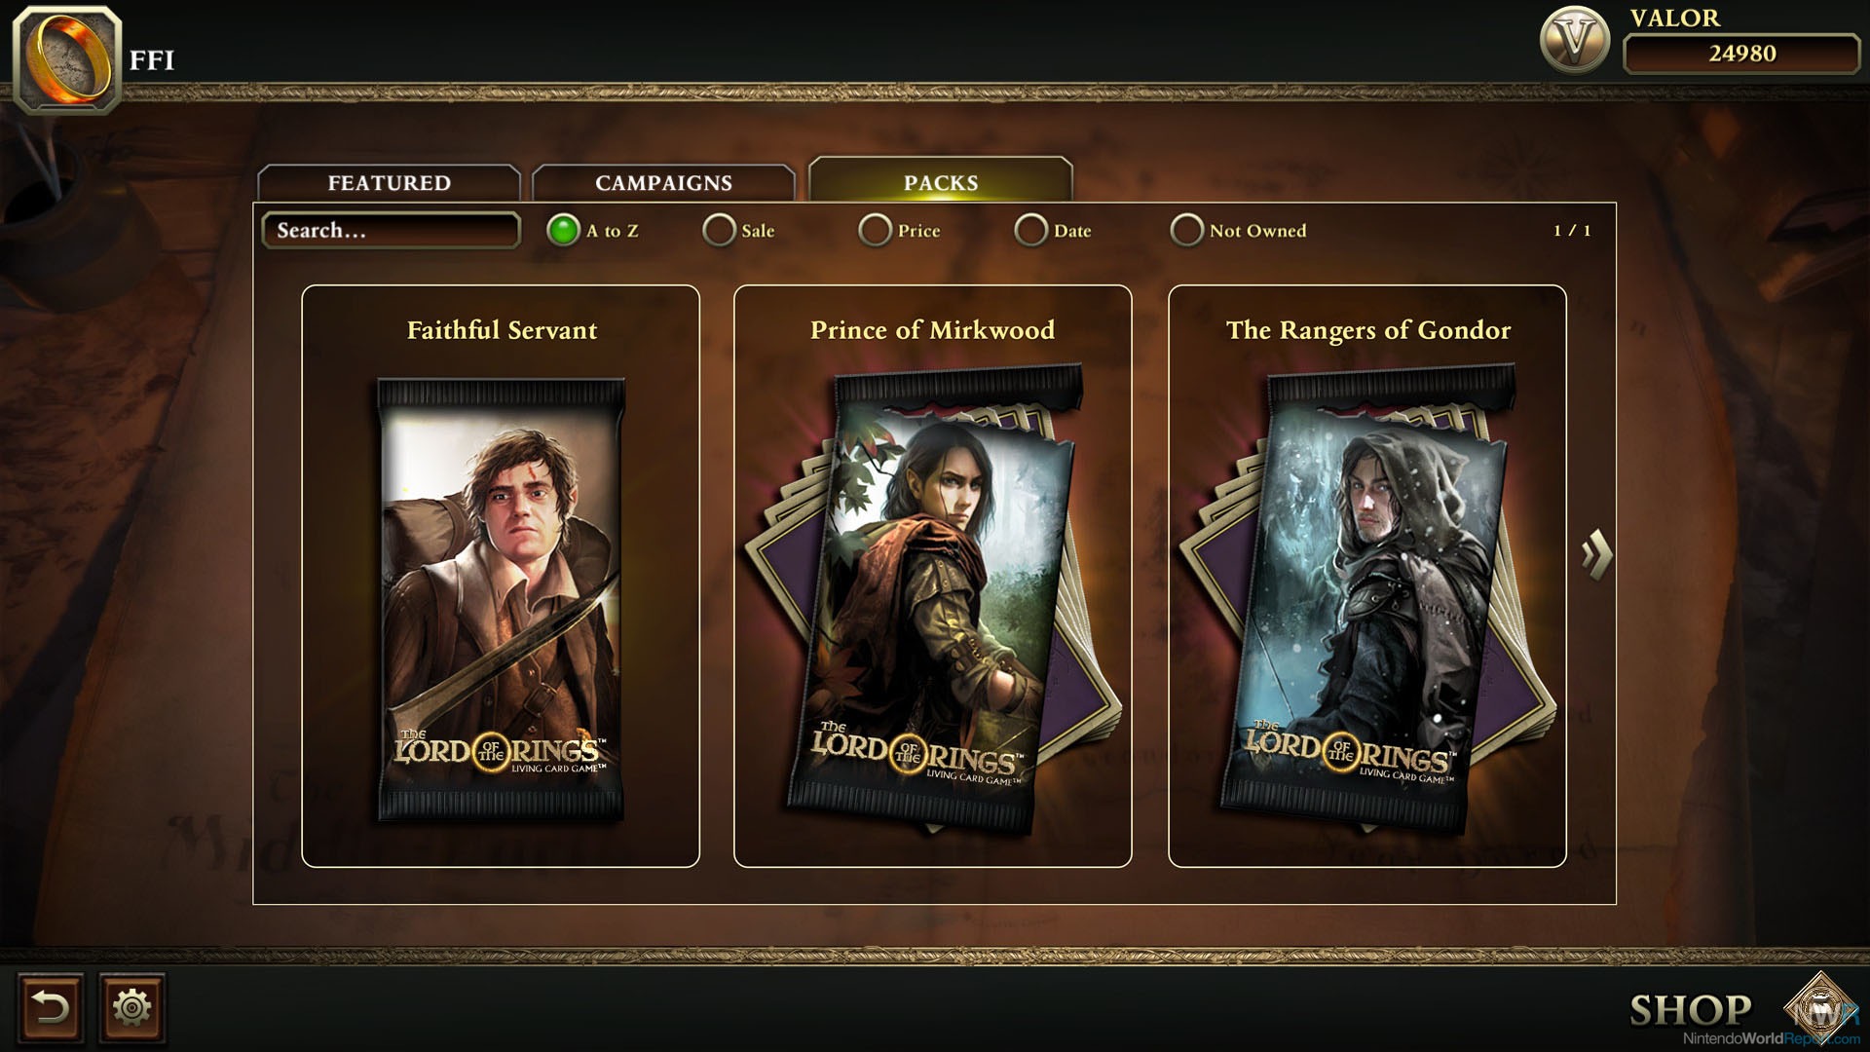The height and width of the screenshot is (1052, 1870).
Task: Switch to the Featured tab
Action: pyautogui.click(x=389, y=183)
